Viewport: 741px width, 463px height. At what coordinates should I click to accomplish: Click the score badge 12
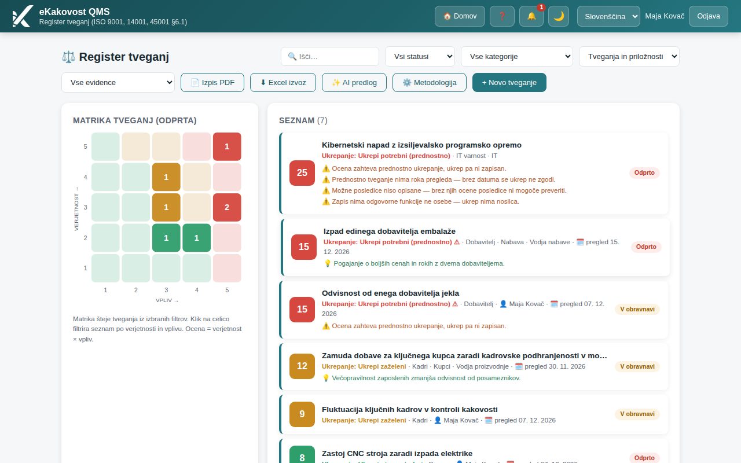[x=302, y=366]
